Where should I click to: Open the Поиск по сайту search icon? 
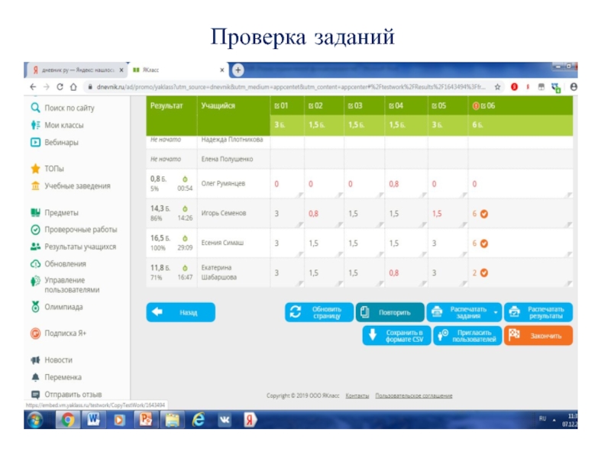35,108
